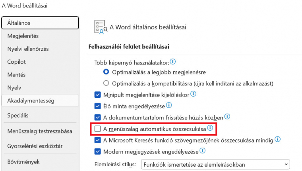The image size is (302, 171).
Task: Uncheck Minipult megjelenítése kijelöléskor
Action: 97,95
